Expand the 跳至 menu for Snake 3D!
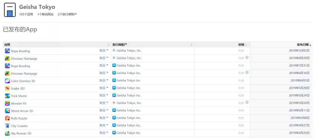This screenshot has width=315, height=138. (104, 88)
